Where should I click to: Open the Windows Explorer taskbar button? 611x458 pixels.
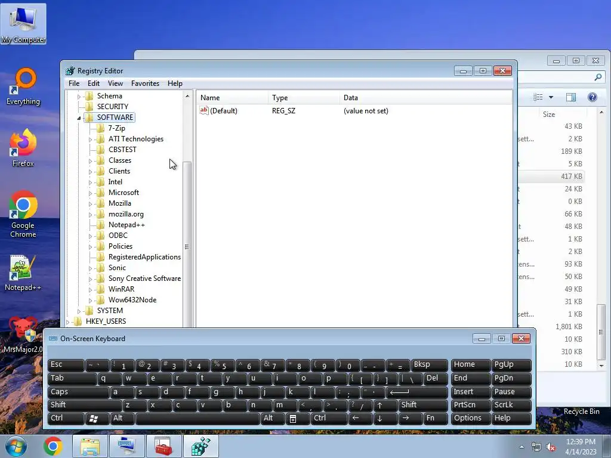tap(90, 446)
